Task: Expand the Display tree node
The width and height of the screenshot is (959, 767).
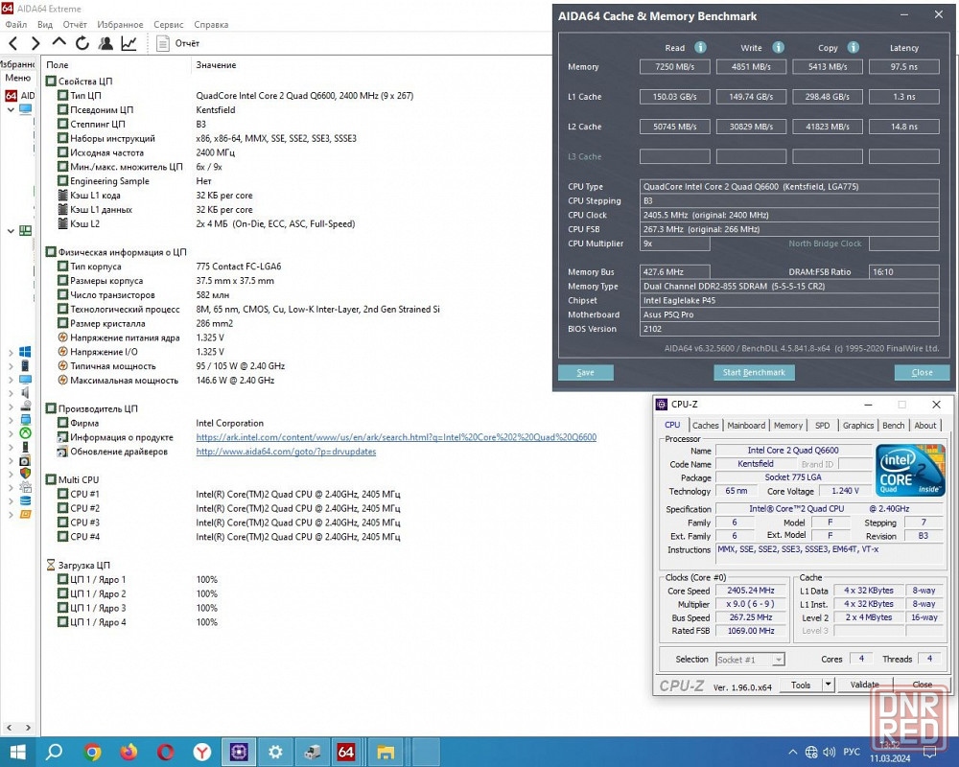Action: click(11, 380)
